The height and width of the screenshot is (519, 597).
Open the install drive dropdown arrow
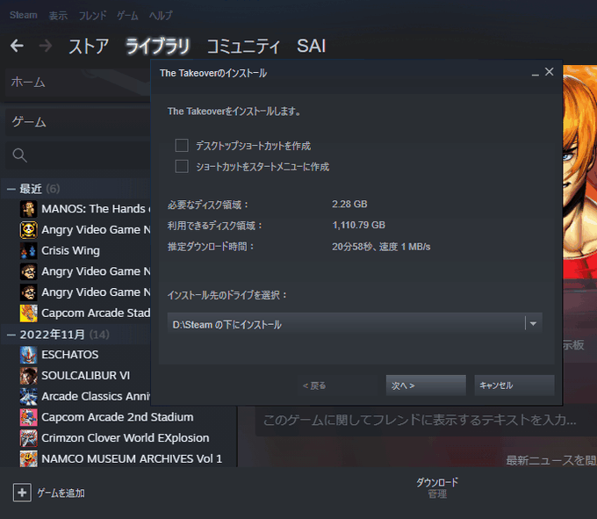534,324
